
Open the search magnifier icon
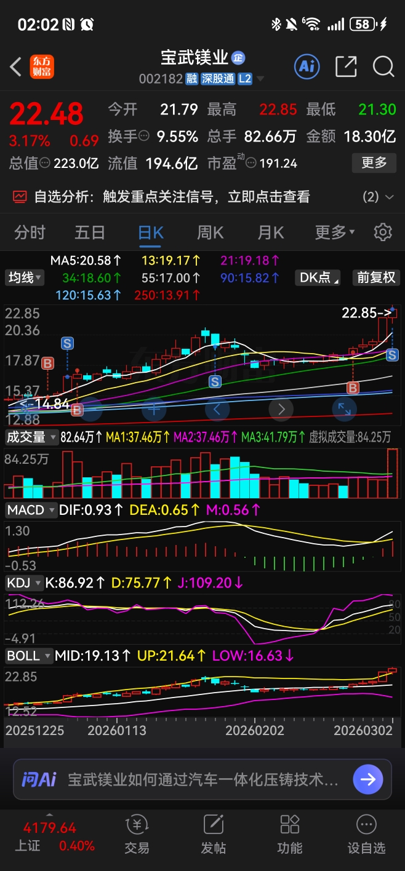(383, 66)
